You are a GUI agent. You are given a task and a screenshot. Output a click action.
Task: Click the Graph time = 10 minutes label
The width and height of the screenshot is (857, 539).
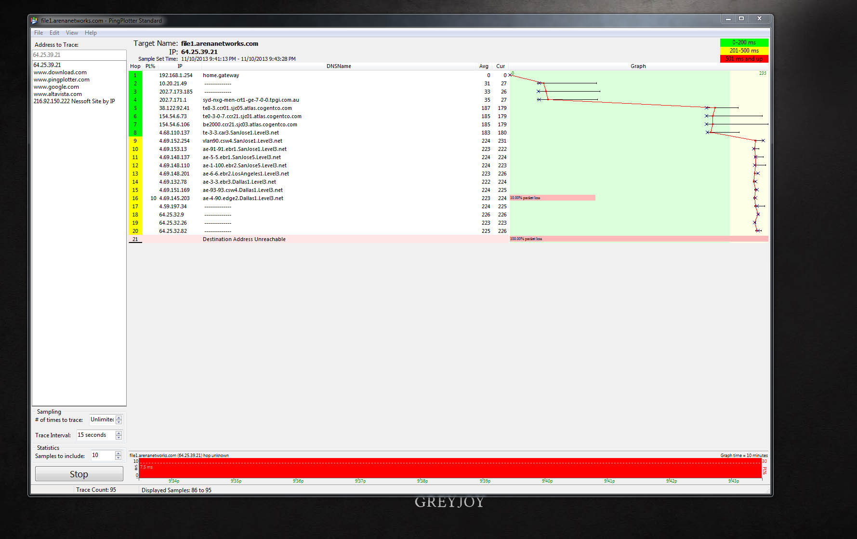coord(744,455)
